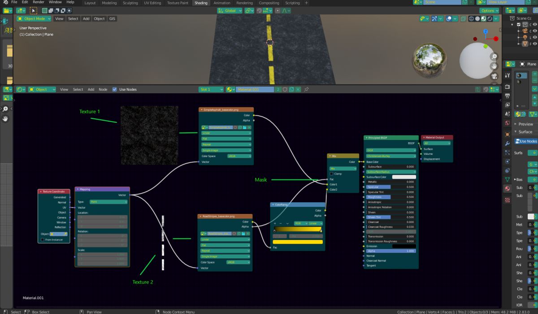Screen dimensions: 538x314
Task: Hide the light object with its eye icon in outliner
Action: (x=535, y=38)
